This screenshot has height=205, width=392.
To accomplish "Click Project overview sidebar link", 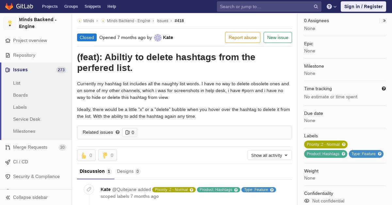I will (x=30, y=41).
